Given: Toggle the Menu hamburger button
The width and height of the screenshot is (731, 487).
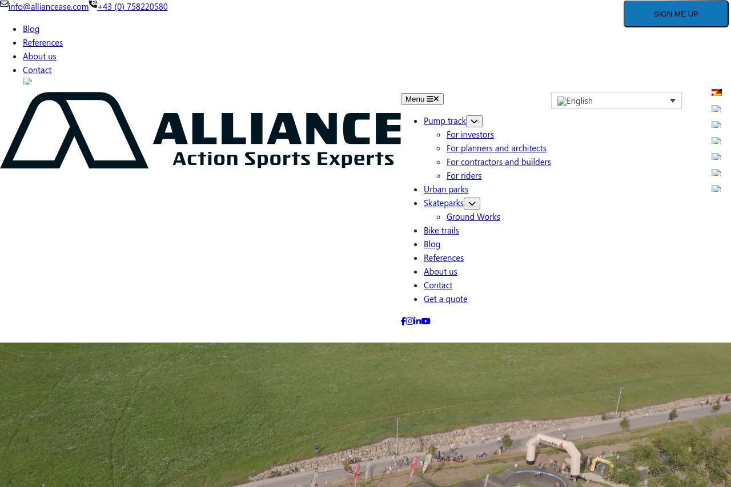Looking at the screenshot, I should (422, 99).
